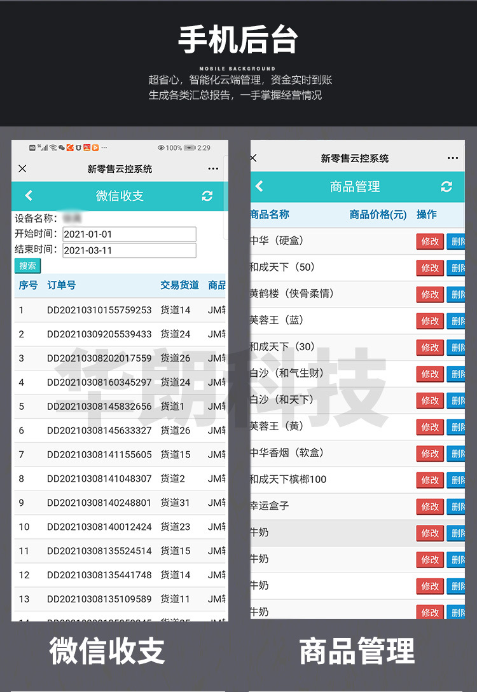The height and width of the screenshot is (692, 477).
Task: Select order DD20210308145832656
Action: coord(99,407)
